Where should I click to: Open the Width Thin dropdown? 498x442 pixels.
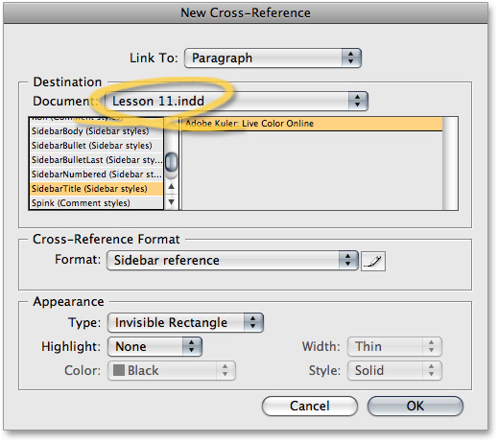[394, 346]
